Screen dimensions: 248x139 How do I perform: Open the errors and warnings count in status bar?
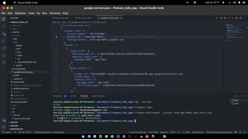coord(25,132)
